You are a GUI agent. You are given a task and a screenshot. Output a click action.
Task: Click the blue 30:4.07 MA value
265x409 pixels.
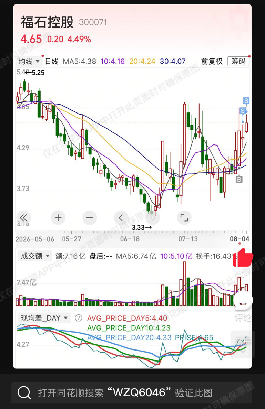point(173,62)
